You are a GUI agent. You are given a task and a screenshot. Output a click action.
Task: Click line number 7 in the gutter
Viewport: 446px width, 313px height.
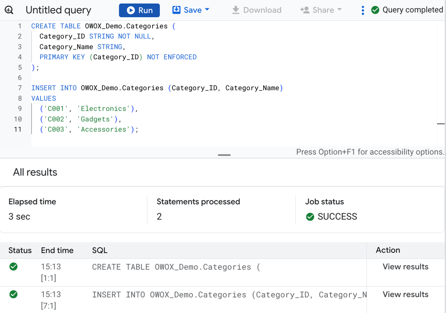coord(20,88)
